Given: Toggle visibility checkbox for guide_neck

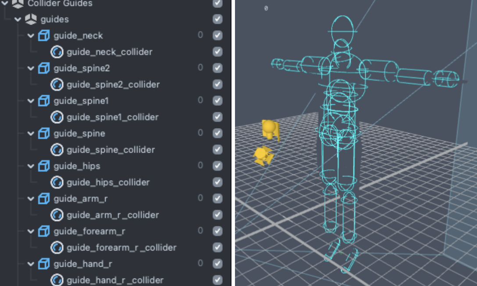Looking at the screenshot, I should 217,35.
